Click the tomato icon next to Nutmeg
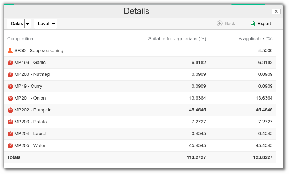Screen dimensions: 289x174 [10, 74]
